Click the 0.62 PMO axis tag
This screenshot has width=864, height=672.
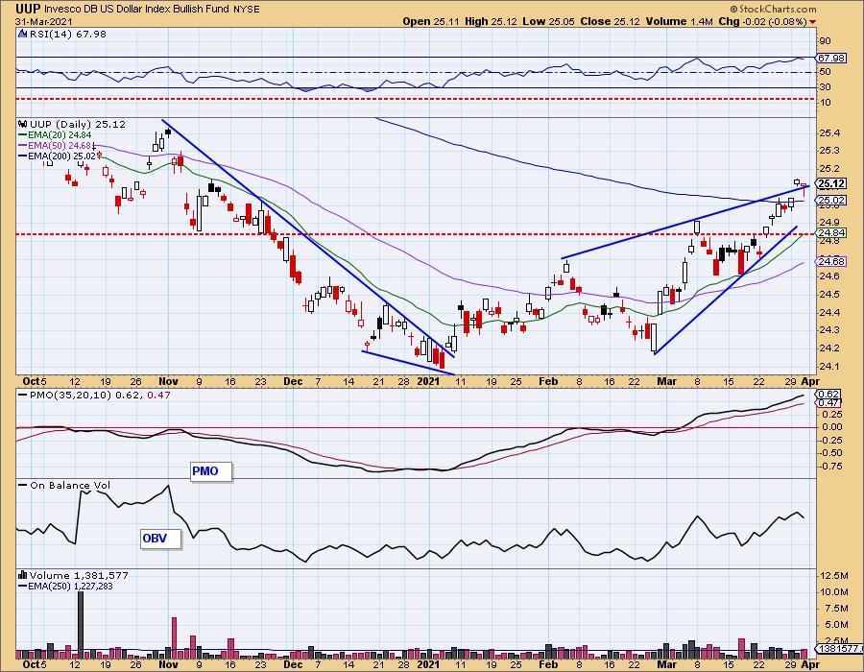click(829, 394)
